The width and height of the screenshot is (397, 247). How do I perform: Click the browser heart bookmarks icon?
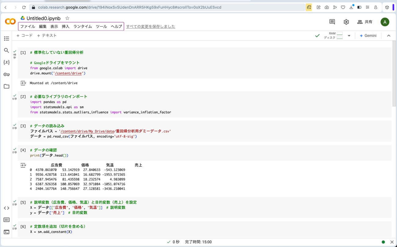point(343,7)
